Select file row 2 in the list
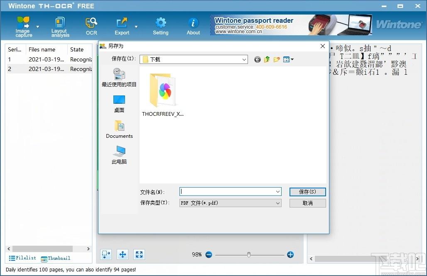Viewport: 427px width, 276px height. click(x=49, y=69)
